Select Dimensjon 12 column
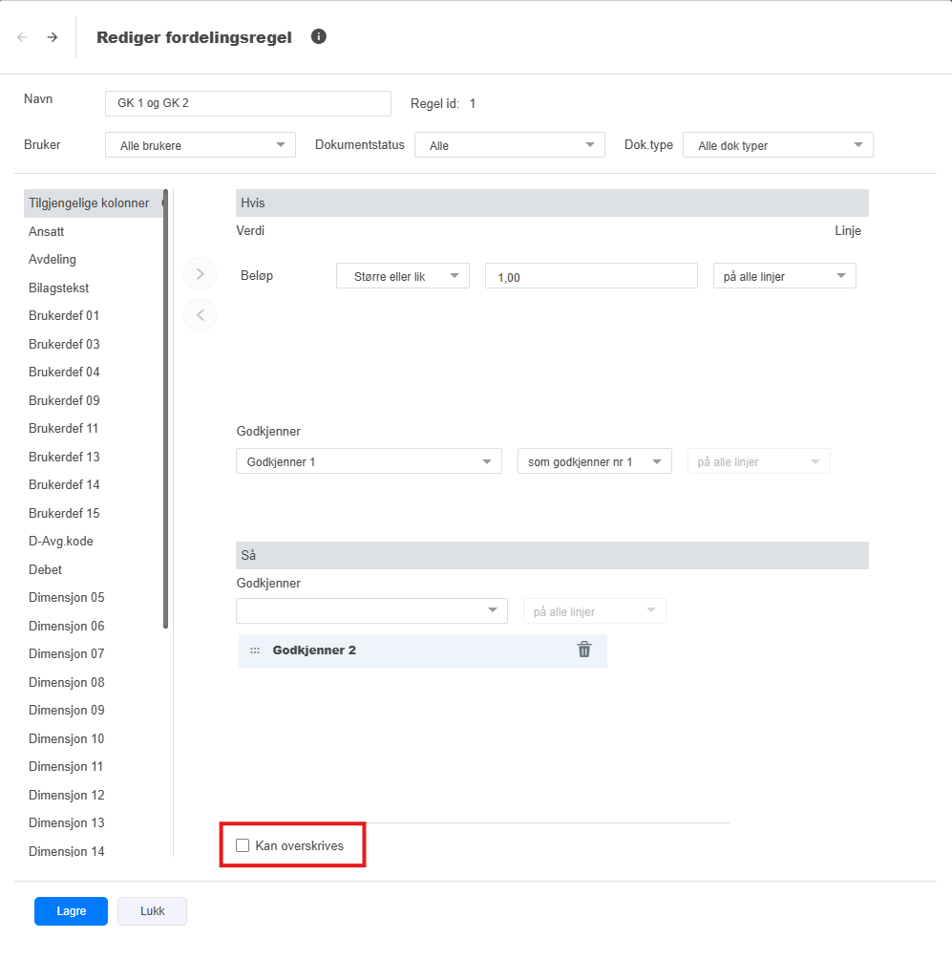Viewport: 952px width, 960px height. click(66, 795)
